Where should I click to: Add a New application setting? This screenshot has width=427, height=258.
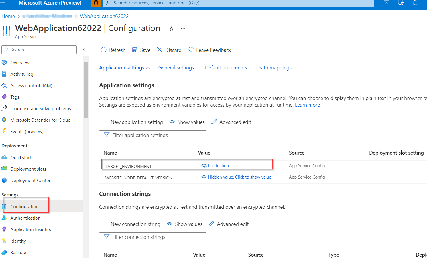[x=133, y=122]
